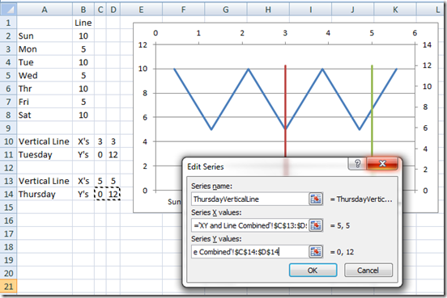Select column header A
Image resolution: width=447 pixels, height=298 pixels.
45,10
